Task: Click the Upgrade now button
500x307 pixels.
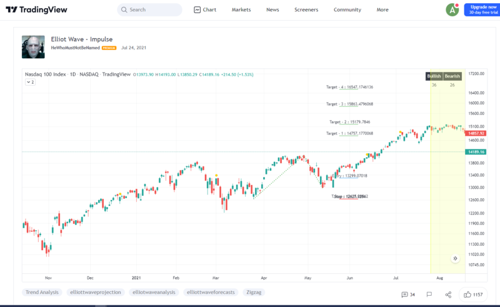Action: (482, 9)
